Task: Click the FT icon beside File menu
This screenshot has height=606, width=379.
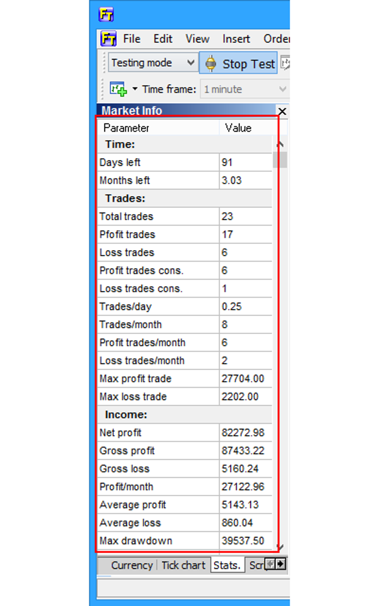Action: point(108,39)
